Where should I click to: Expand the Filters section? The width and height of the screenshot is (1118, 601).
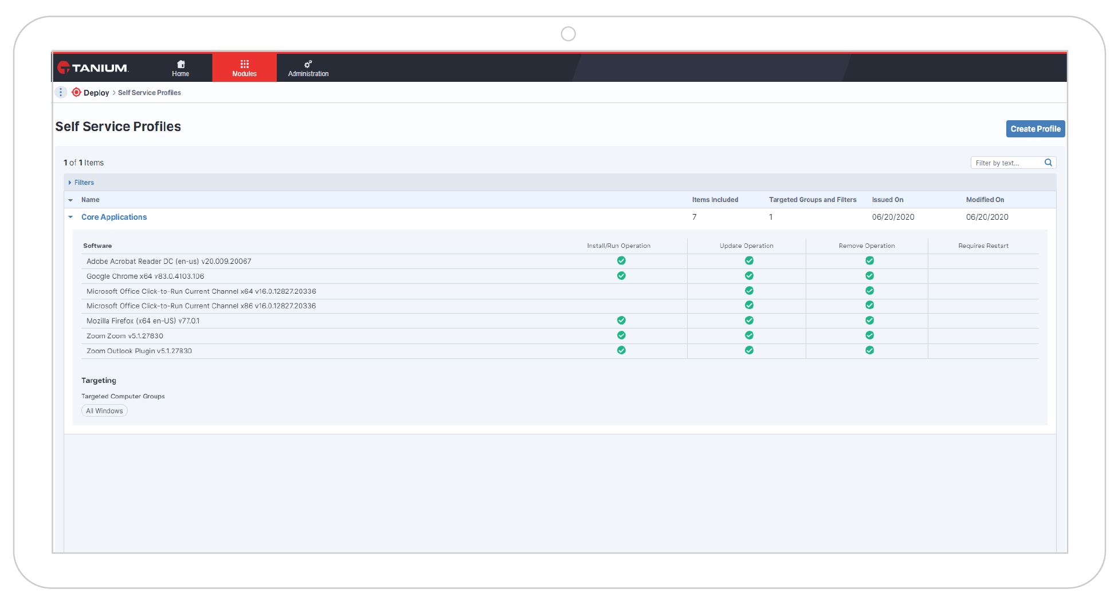click(x=81, y=183)
